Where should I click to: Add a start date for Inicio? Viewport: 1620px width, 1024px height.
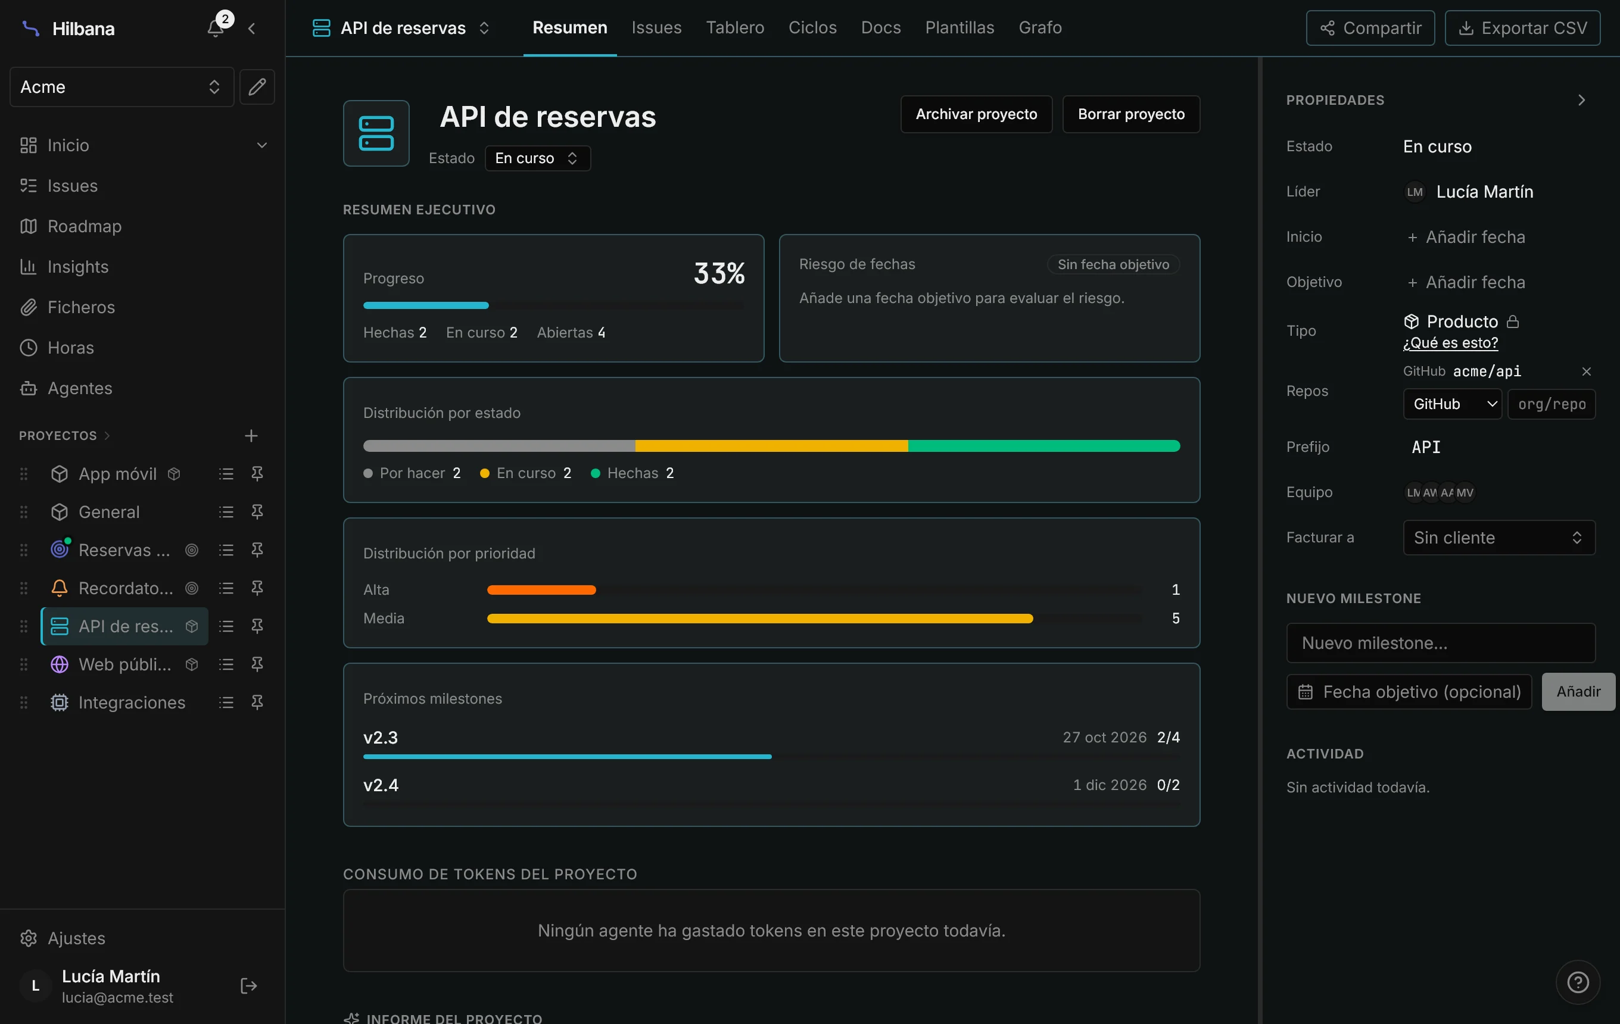pyautogui.click(x=1465, y=237)
